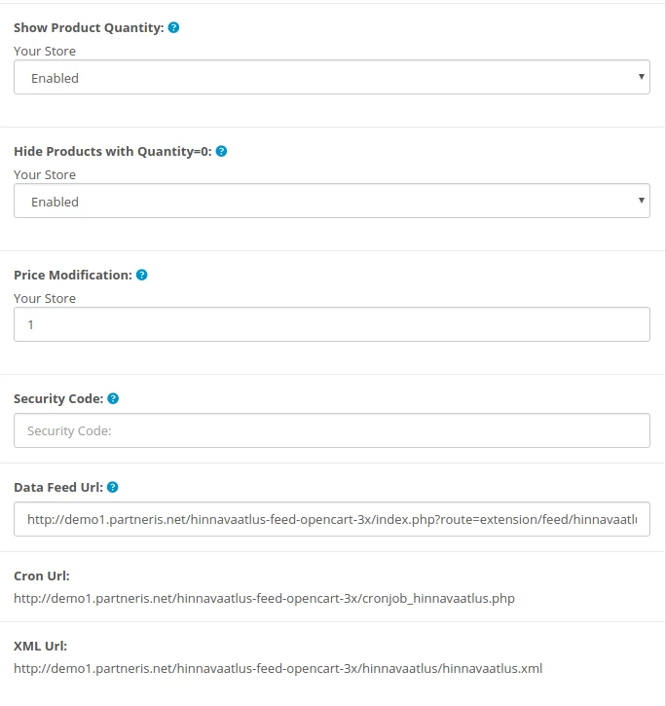Click the Cron Url heading

pyautogui.click(x=42, y=576)
